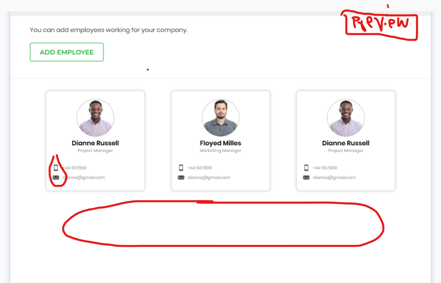Click envelope icon on Floyed Milles card

point(181,178)
